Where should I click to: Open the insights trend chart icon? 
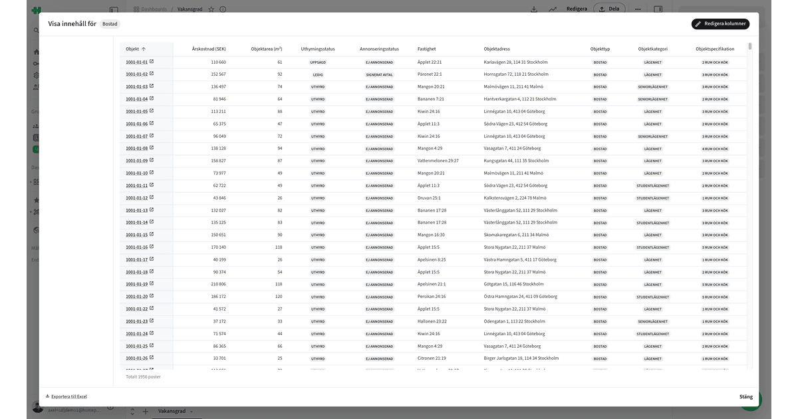pos(552,9)
